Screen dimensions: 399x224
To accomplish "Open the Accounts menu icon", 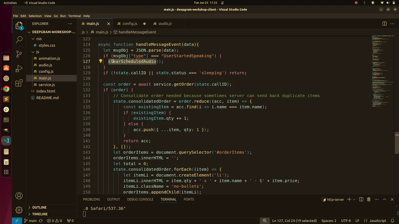I will click(19, 196).
